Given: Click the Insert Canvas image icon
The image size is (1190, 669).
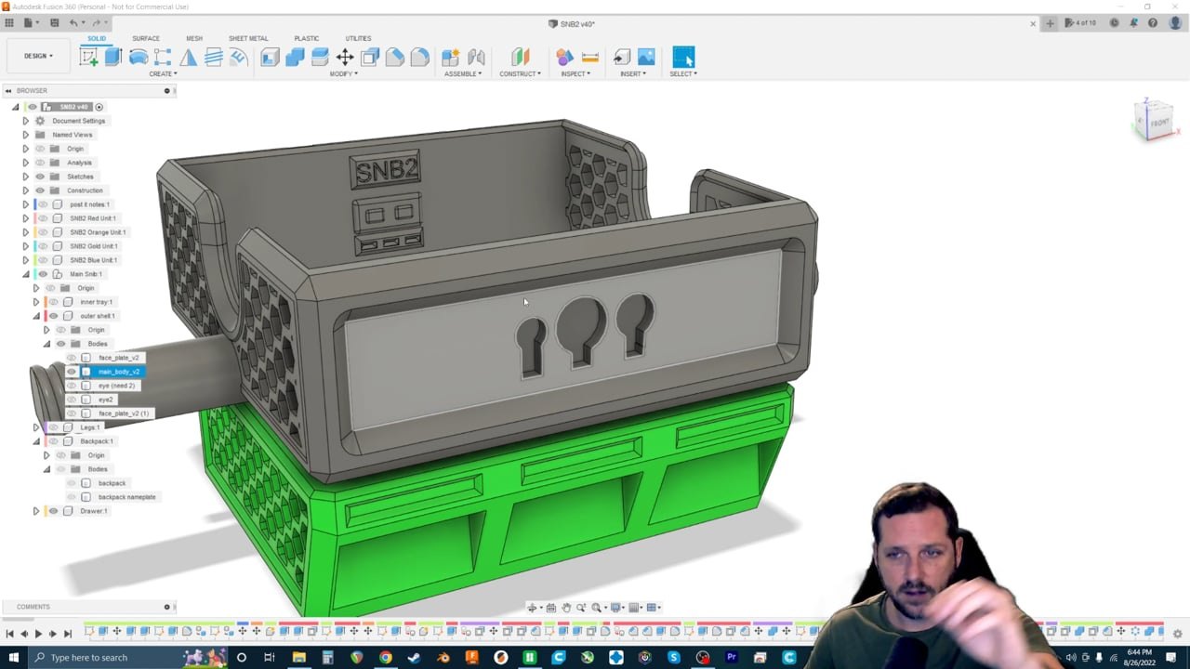Looking at the screenshot, I should pos(646,57).
